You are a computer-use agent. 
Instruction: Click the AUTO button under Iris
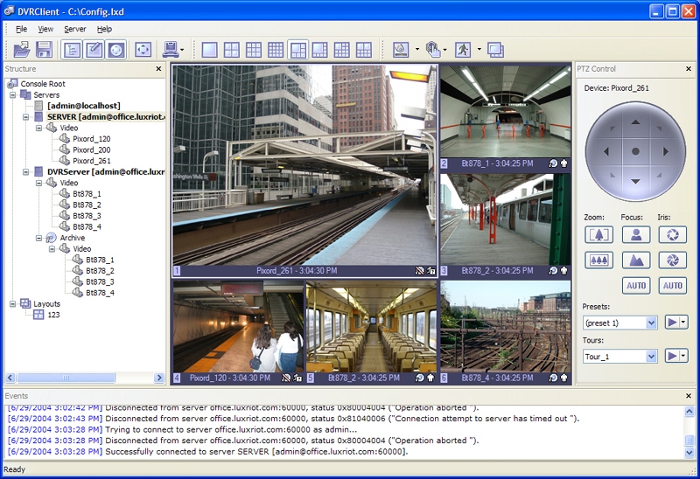pos(673,286)
